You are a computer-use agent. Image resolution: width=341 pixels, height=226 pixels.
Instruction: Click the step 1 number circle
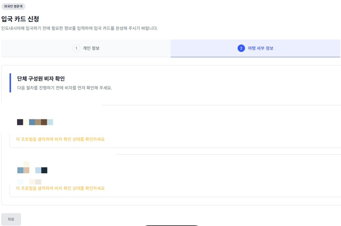pos(76,48)
